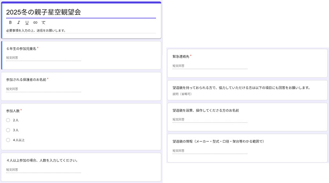Toggle italic formatting icon
Image resolution: width=329 pixels, height=183 pixels.
click(19, 22)
